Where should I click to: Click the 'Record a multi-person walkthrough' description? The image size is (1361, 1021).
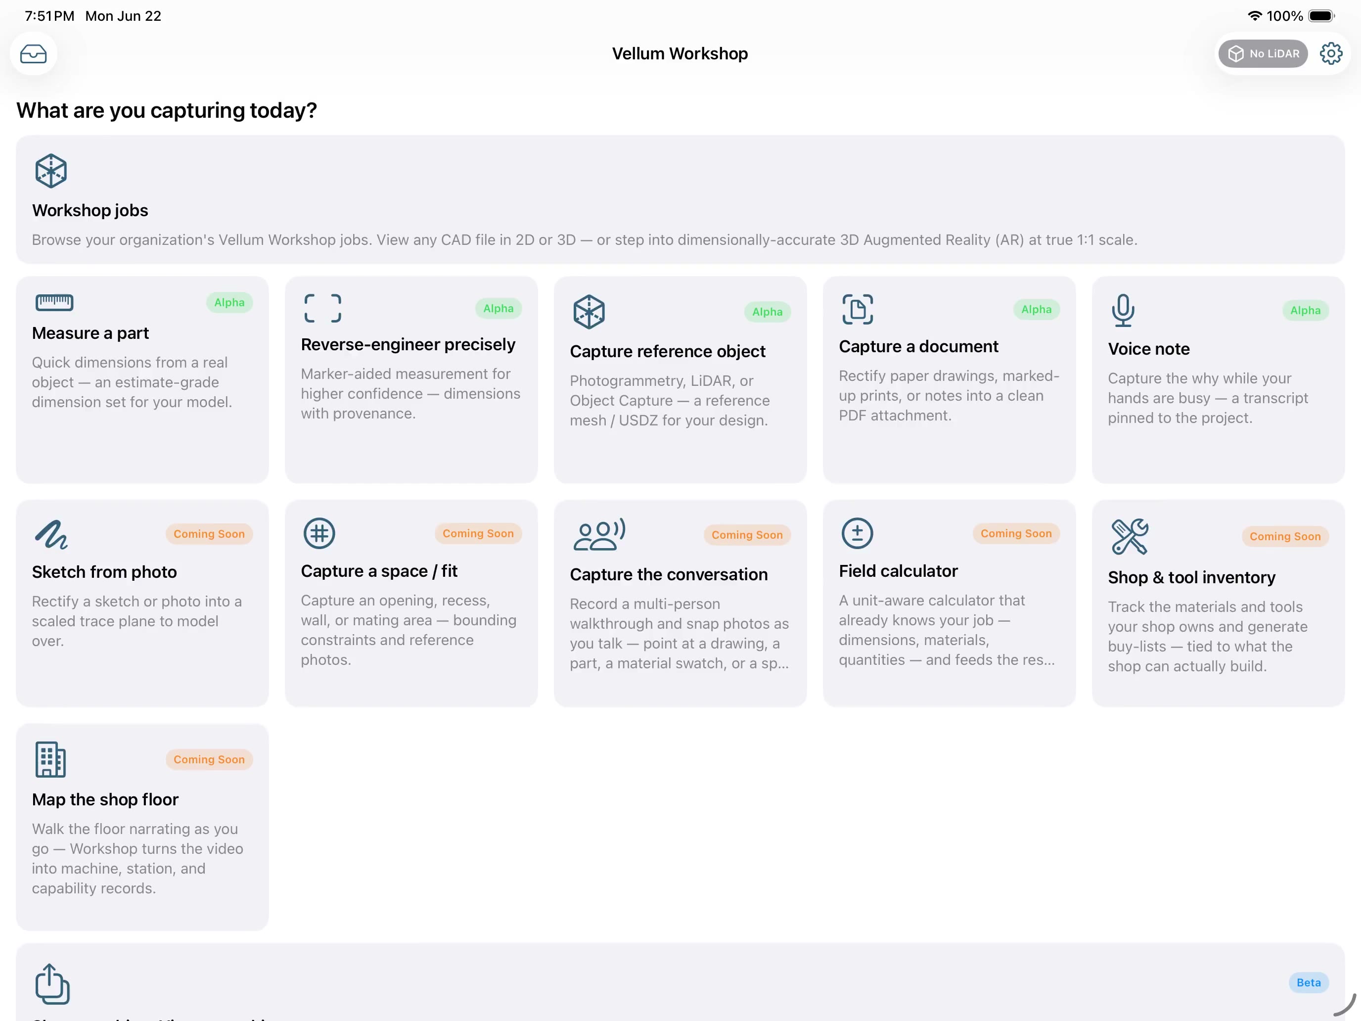680,634
